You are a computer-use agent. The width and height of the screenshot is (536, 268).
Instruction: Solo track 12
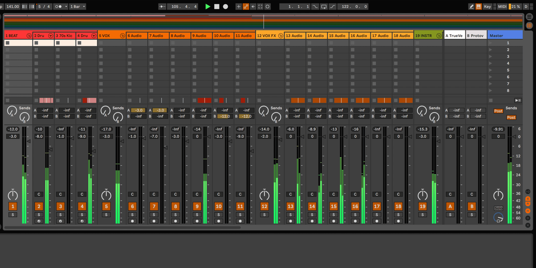(264, 215)
